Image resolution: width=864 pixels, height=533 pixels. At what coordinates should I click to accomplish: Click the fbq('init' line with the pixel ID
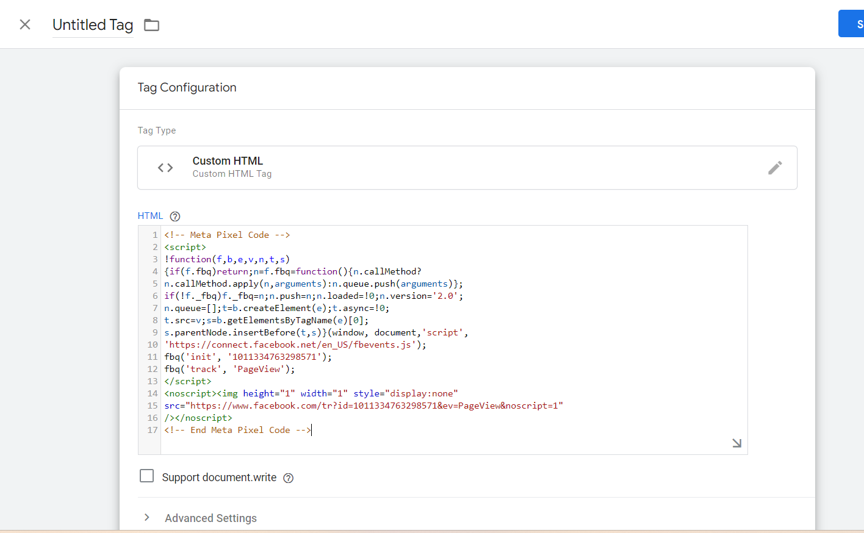coord(248,357)
